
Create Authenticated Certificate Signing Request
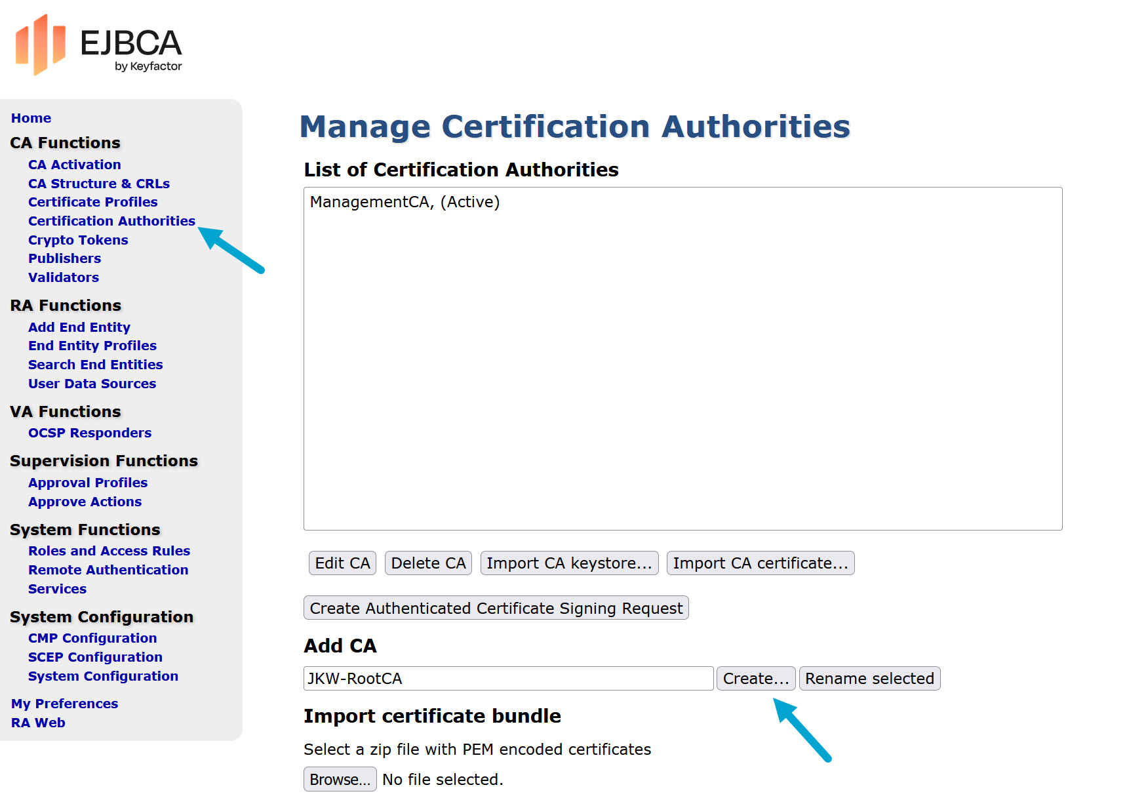tap(496, 609)
